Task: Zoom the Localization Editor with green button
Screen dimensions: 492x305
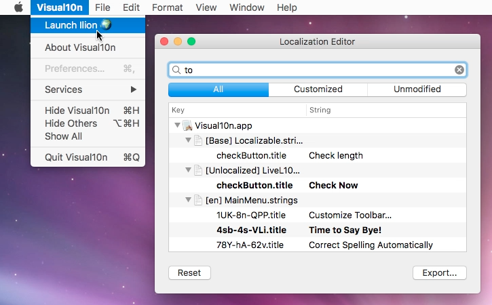Action: coord(191,41)
